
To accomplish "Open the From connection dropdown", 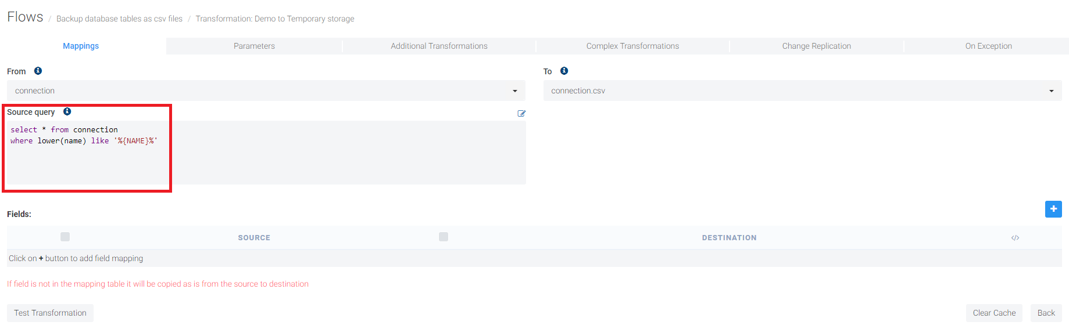I will pyautogui.click(x=266, y=91).
